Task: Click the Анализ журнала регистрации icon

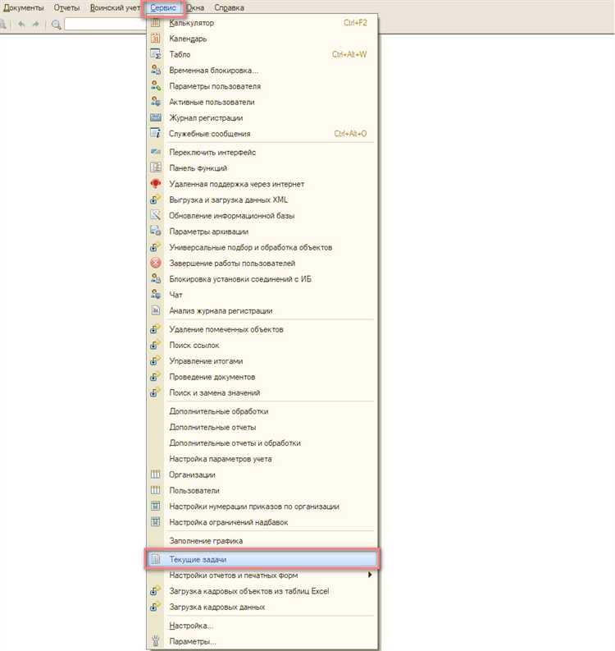Action: [155, 310]
